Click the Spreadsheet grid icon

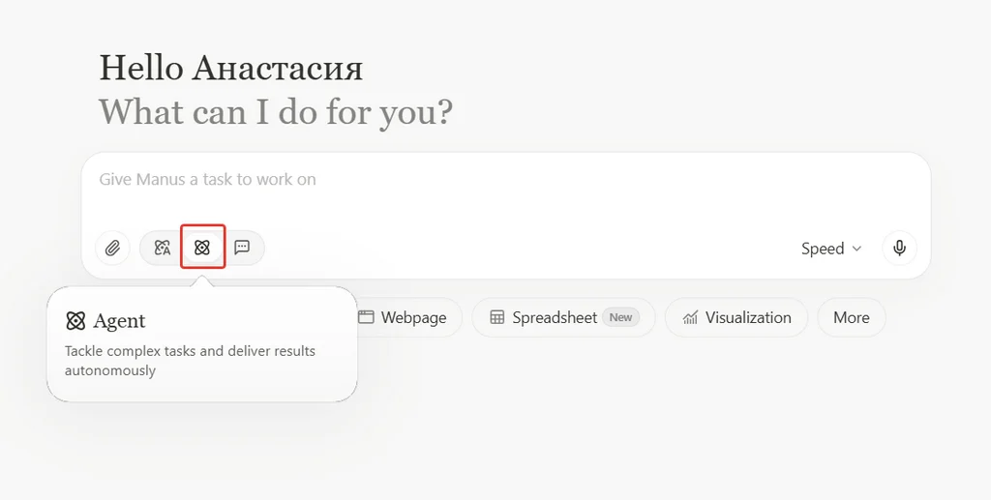(497, 317)
